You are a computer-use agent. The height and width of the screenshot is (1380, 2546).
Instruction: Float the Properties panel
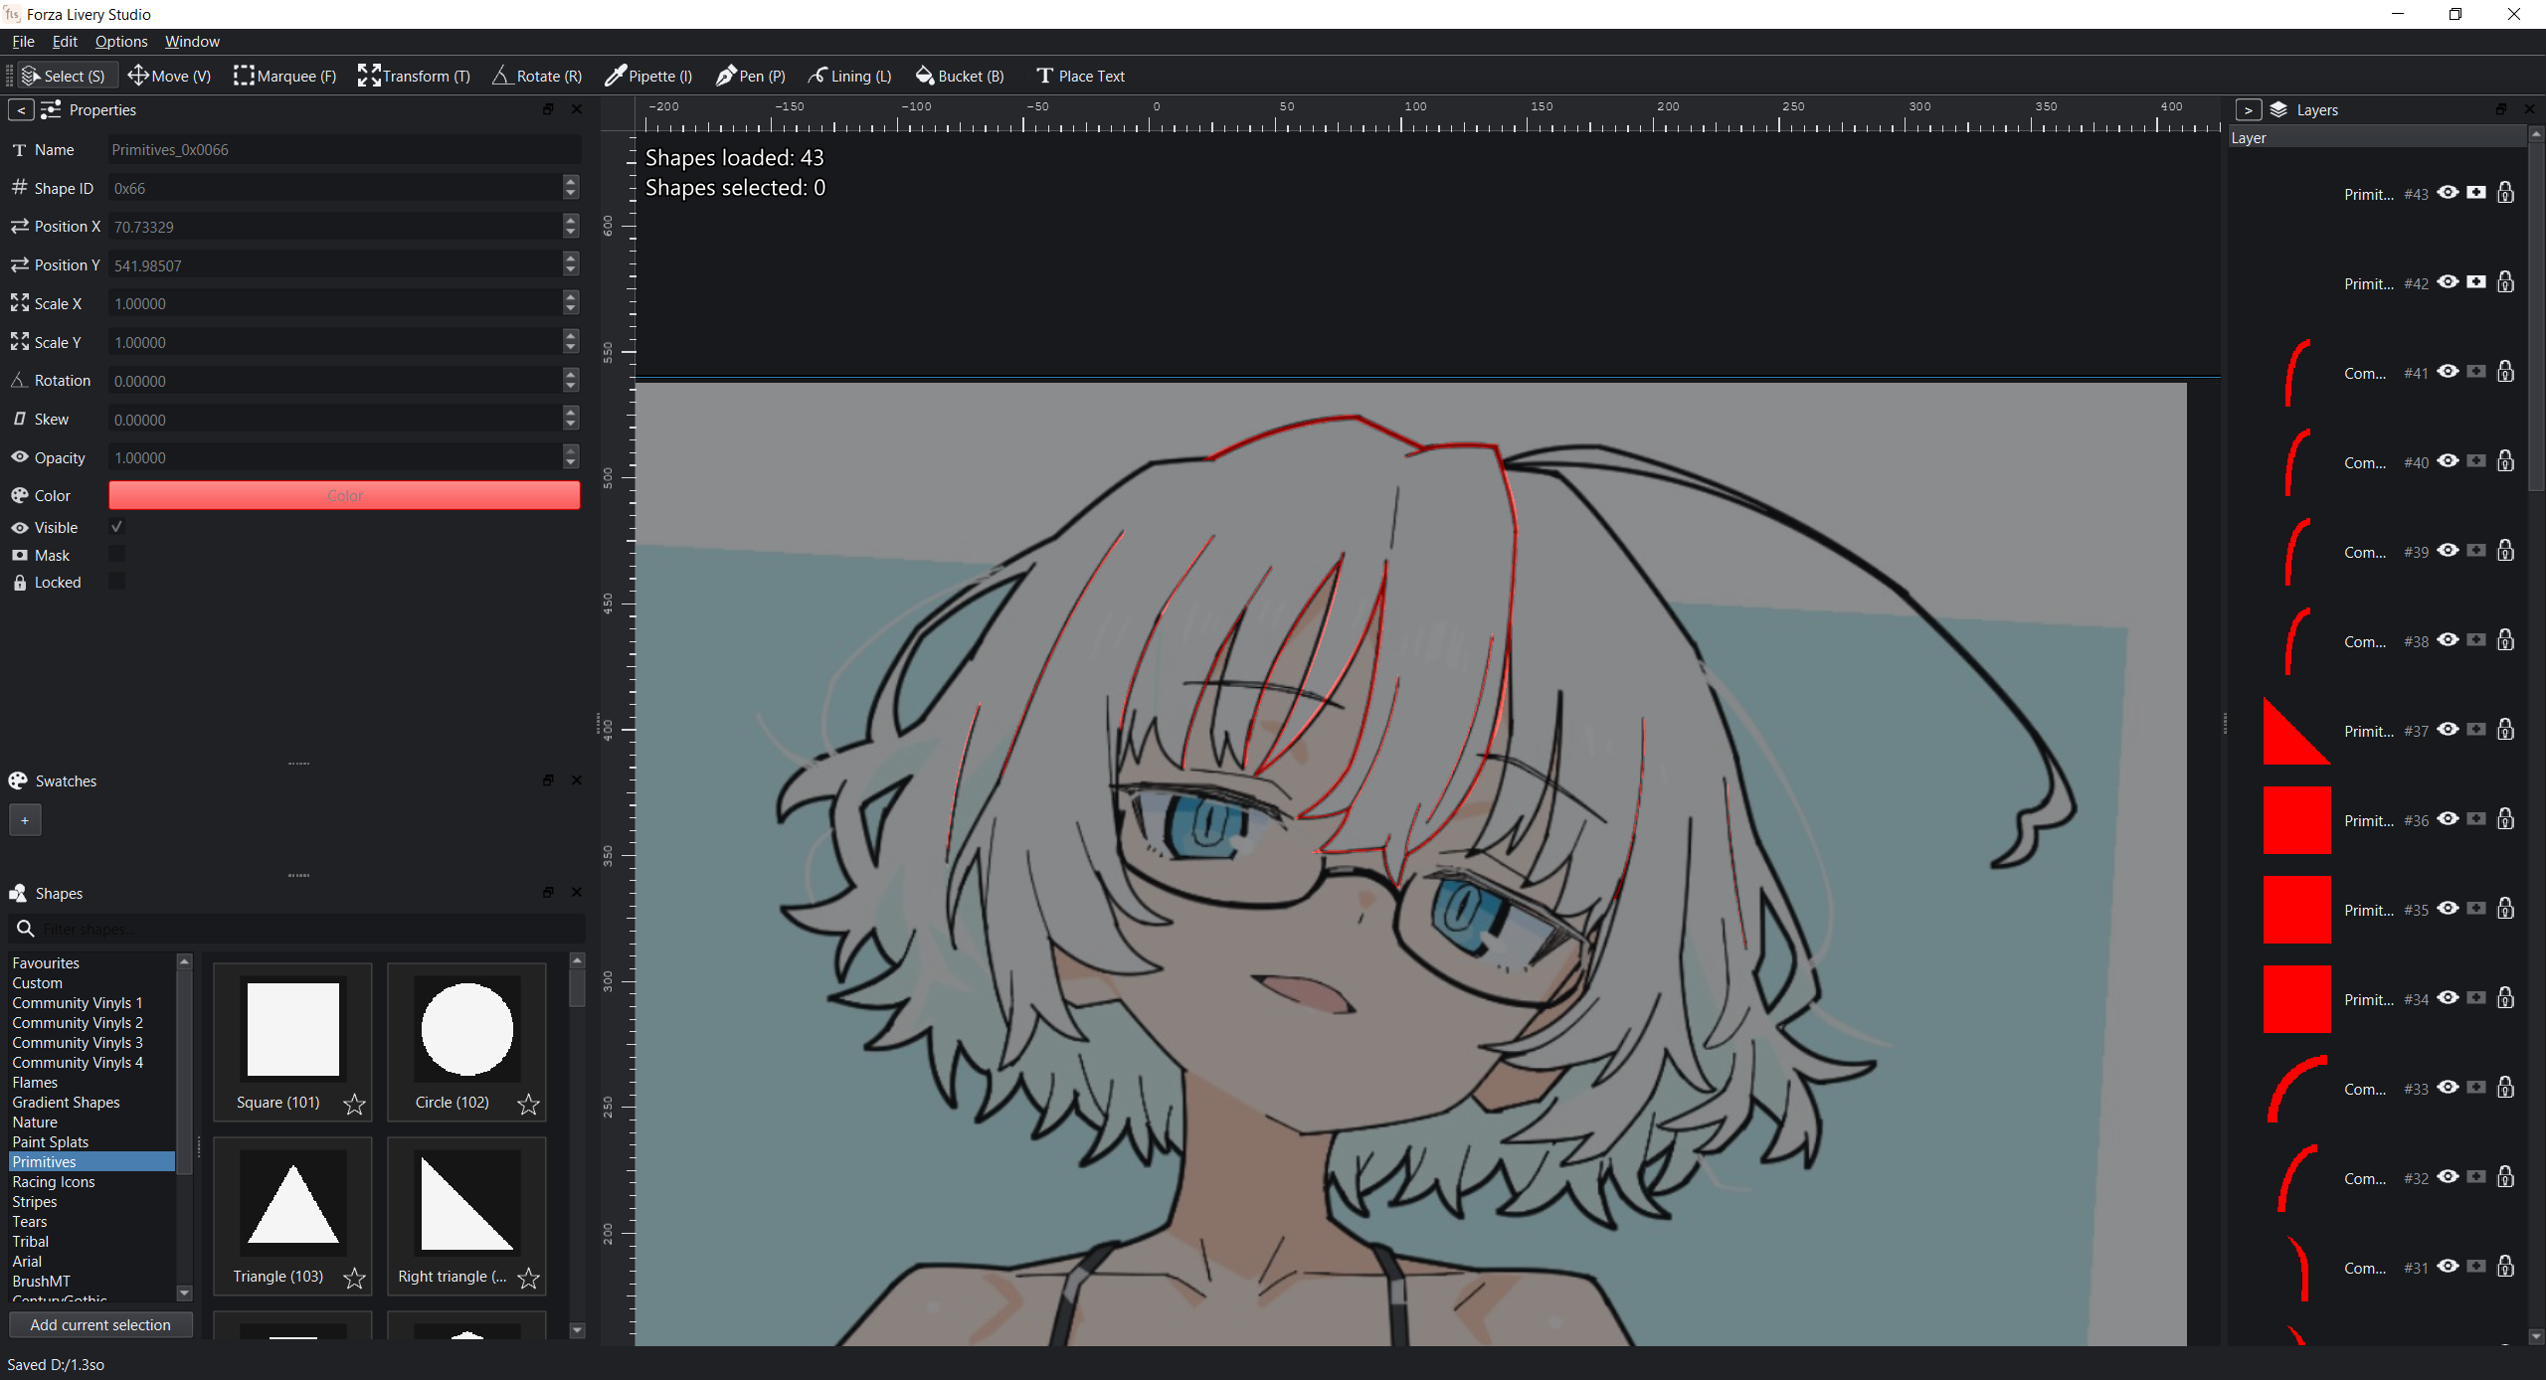point(548,109)
